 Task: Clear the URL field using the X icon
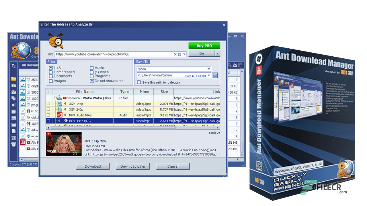[175, 54]
